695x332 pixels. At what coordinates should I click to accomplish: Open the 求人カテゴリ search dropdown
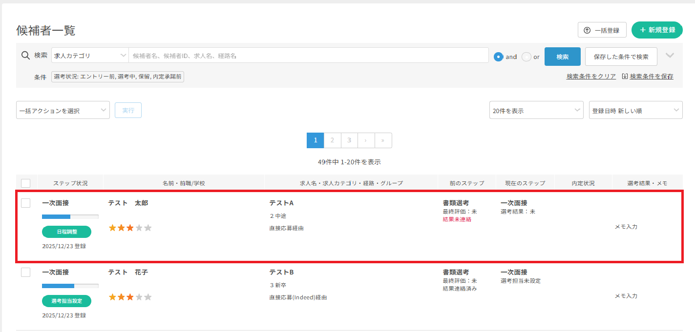90,56
